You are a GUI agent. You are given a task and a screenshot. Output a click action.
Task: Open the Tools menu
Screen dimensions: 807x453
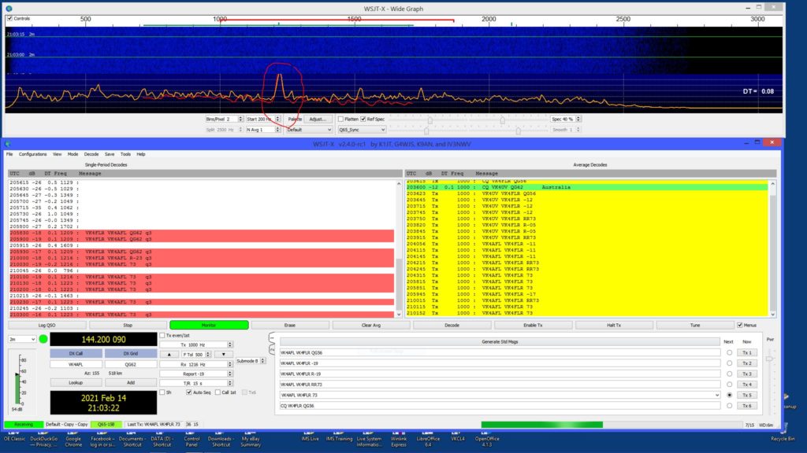125,154
